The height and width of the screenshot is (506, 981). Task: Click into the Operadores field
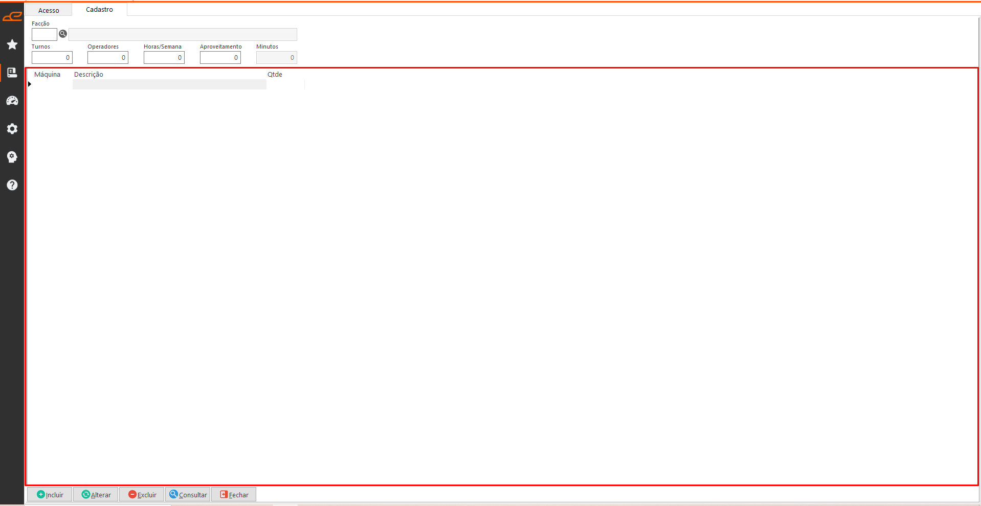coord(107,58)
